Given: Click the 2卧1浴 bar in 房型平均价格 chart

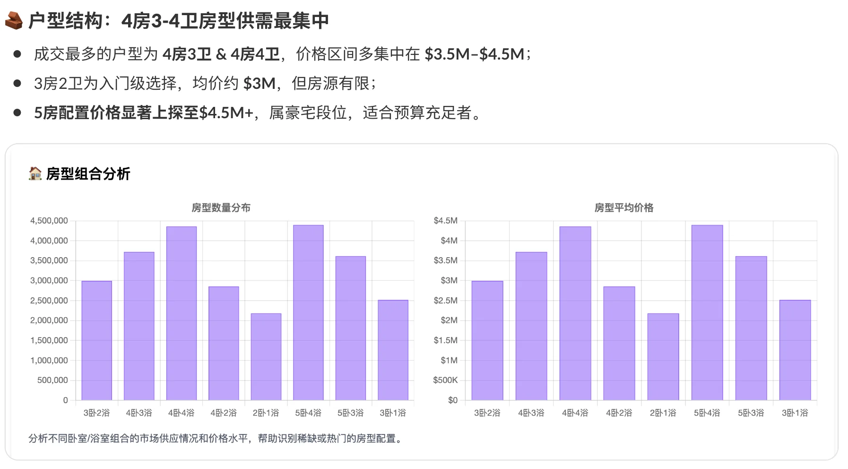Looking at the screenshot, I should click(x=663, y=356).
